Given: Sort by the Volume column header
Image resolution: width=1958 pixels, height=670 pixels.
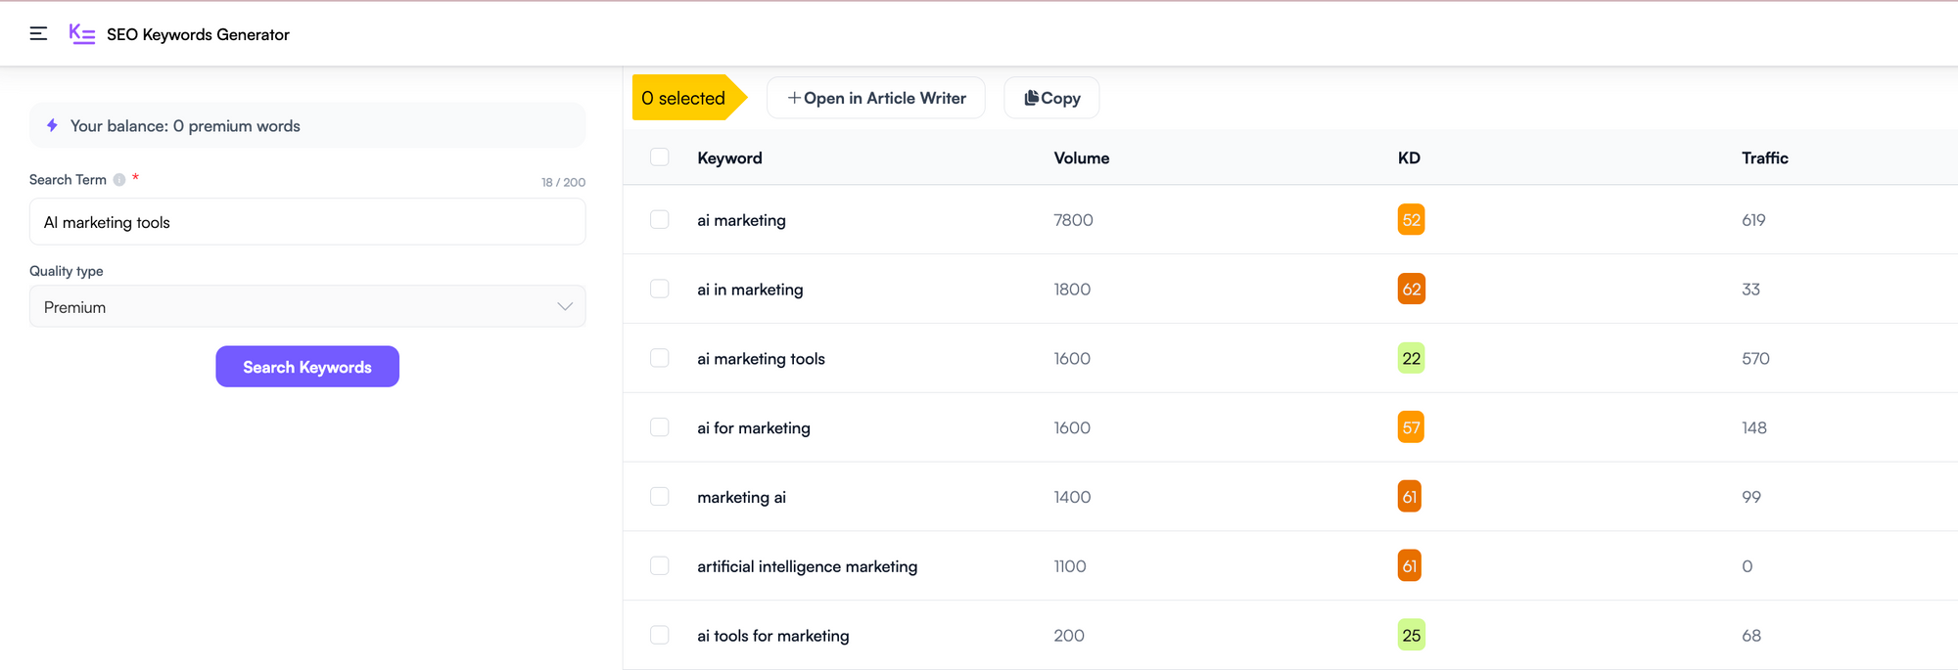Looking at the screenshot, I should [x=1081, y=158].
